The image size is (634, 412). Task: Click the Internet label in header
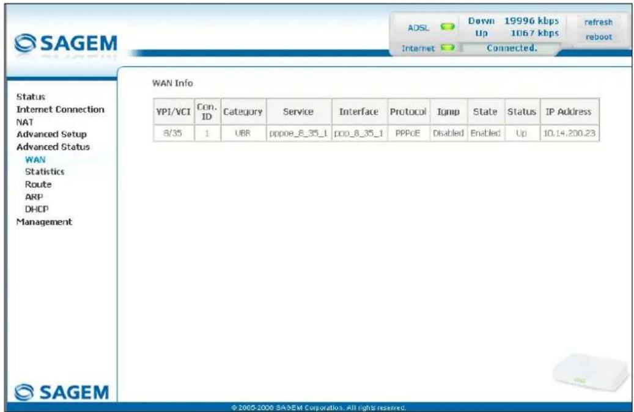click(418, 48)
